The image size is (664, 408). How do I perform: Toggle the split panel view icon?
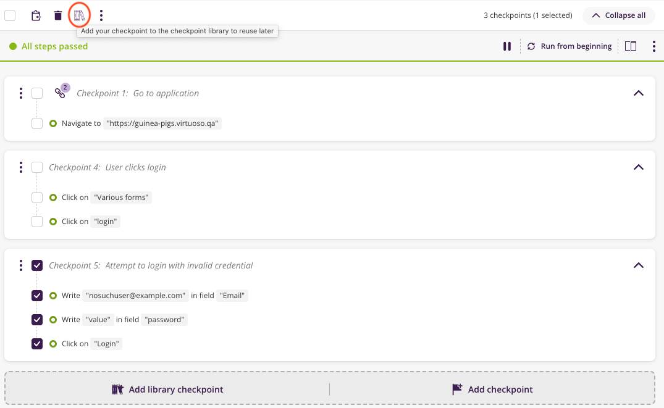631,46
